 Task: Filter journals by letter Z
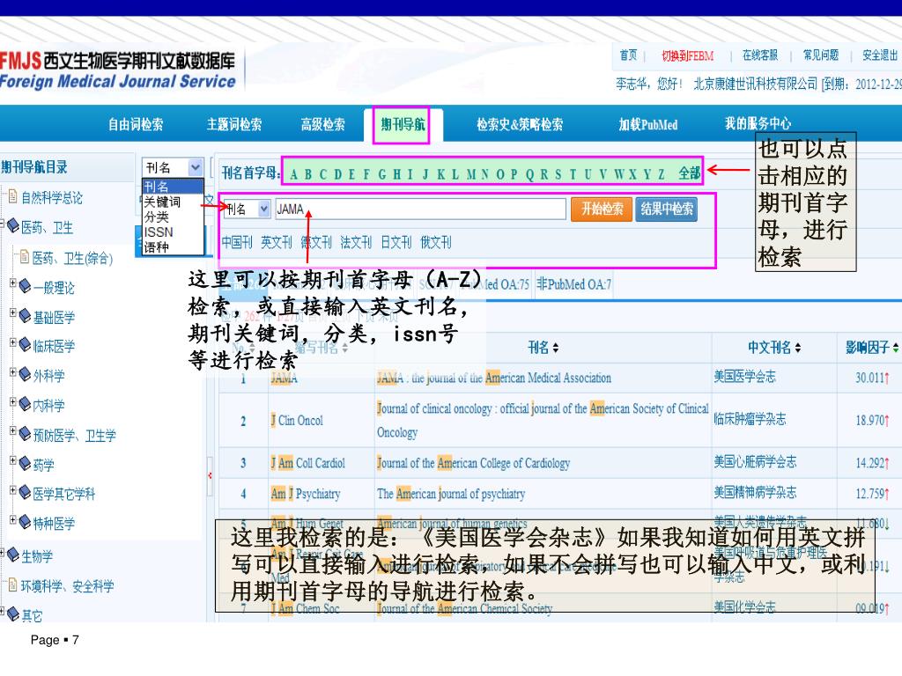[662, 174]
